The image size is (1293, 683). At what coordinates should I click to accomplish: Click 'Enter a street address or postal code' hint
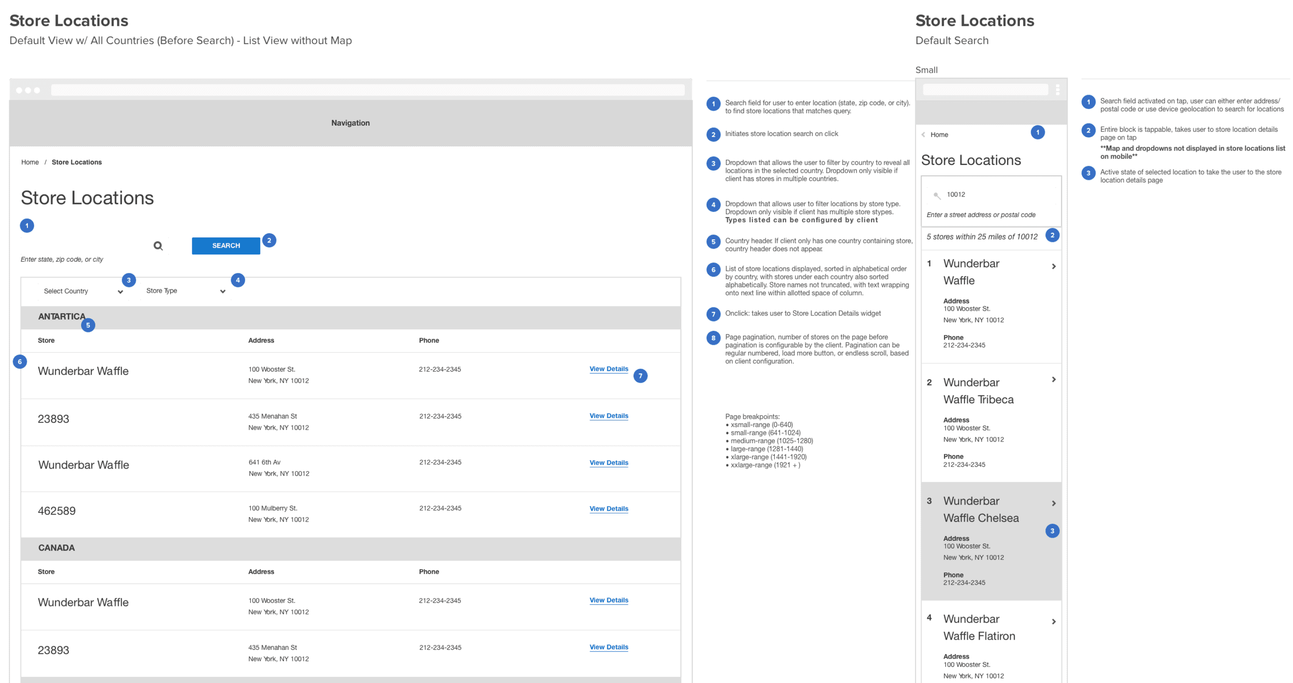[981, 215]
